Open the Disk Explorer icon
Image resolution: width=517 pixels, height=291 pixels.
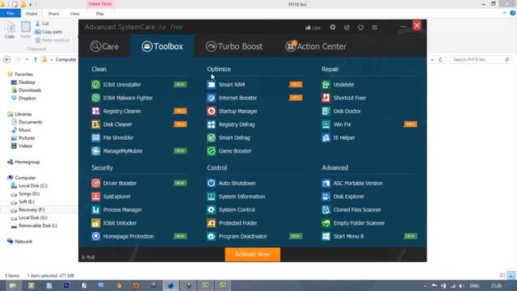pyautogui.click(x=326, y=196)
